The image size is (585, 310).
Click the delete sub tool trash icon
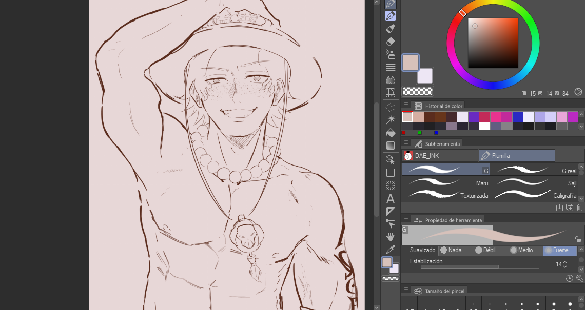coord(580,208)
